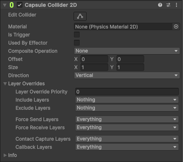
Task: Click the Is Trigger label
Action: coord(19,35)
